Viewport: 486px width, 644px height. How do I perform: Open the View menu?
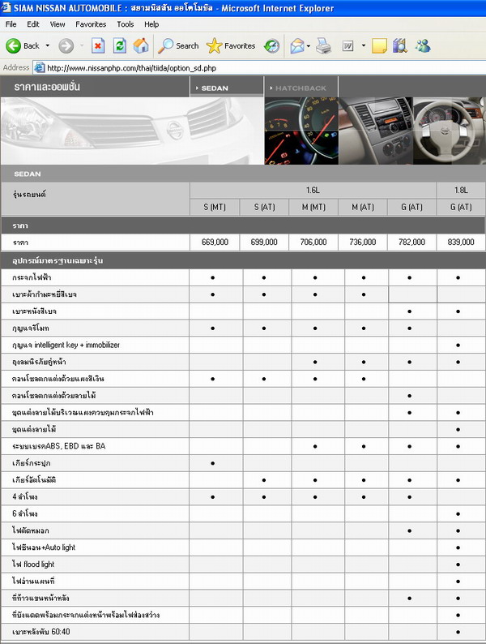pyautogui.click(x=58, y=24)
